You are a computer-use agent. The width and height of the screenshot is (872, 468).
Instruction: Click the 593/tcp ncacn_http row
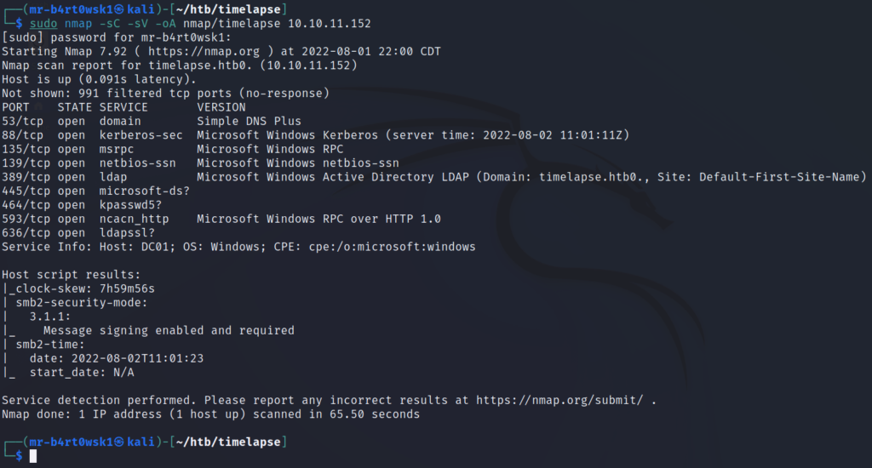221,219
